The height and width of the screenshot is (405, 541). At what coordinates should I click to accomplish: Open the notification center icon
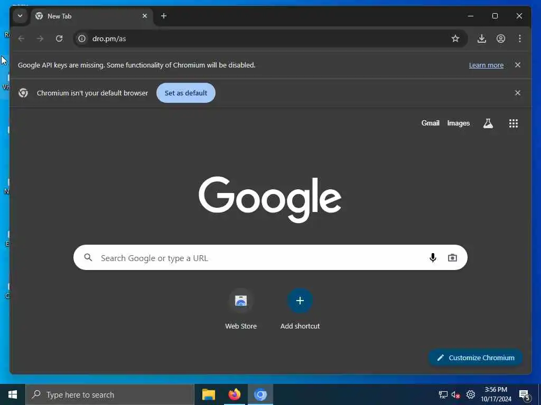(x=525, y=395)
